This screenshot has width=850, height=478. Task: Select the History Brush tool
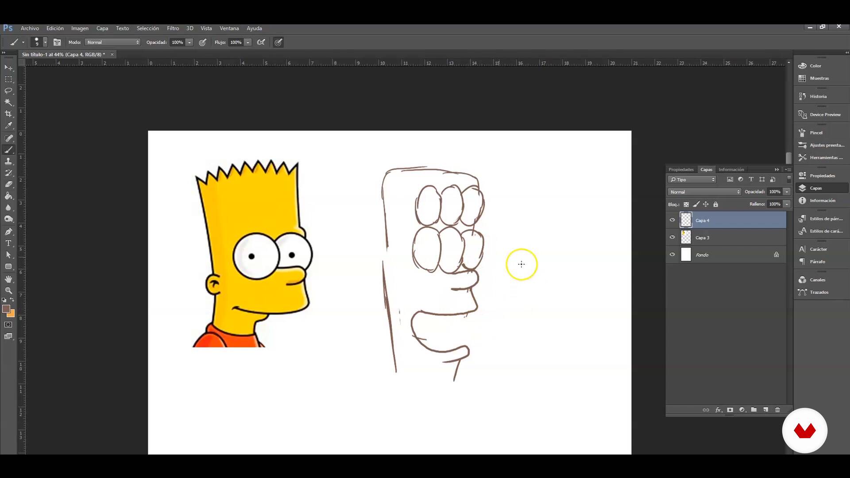(x=8, y=173)
